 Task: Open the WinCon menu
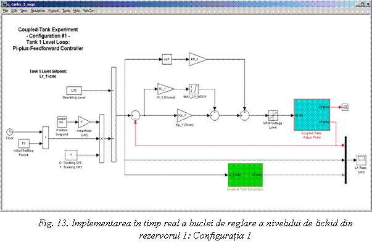(x=89, y=10)
